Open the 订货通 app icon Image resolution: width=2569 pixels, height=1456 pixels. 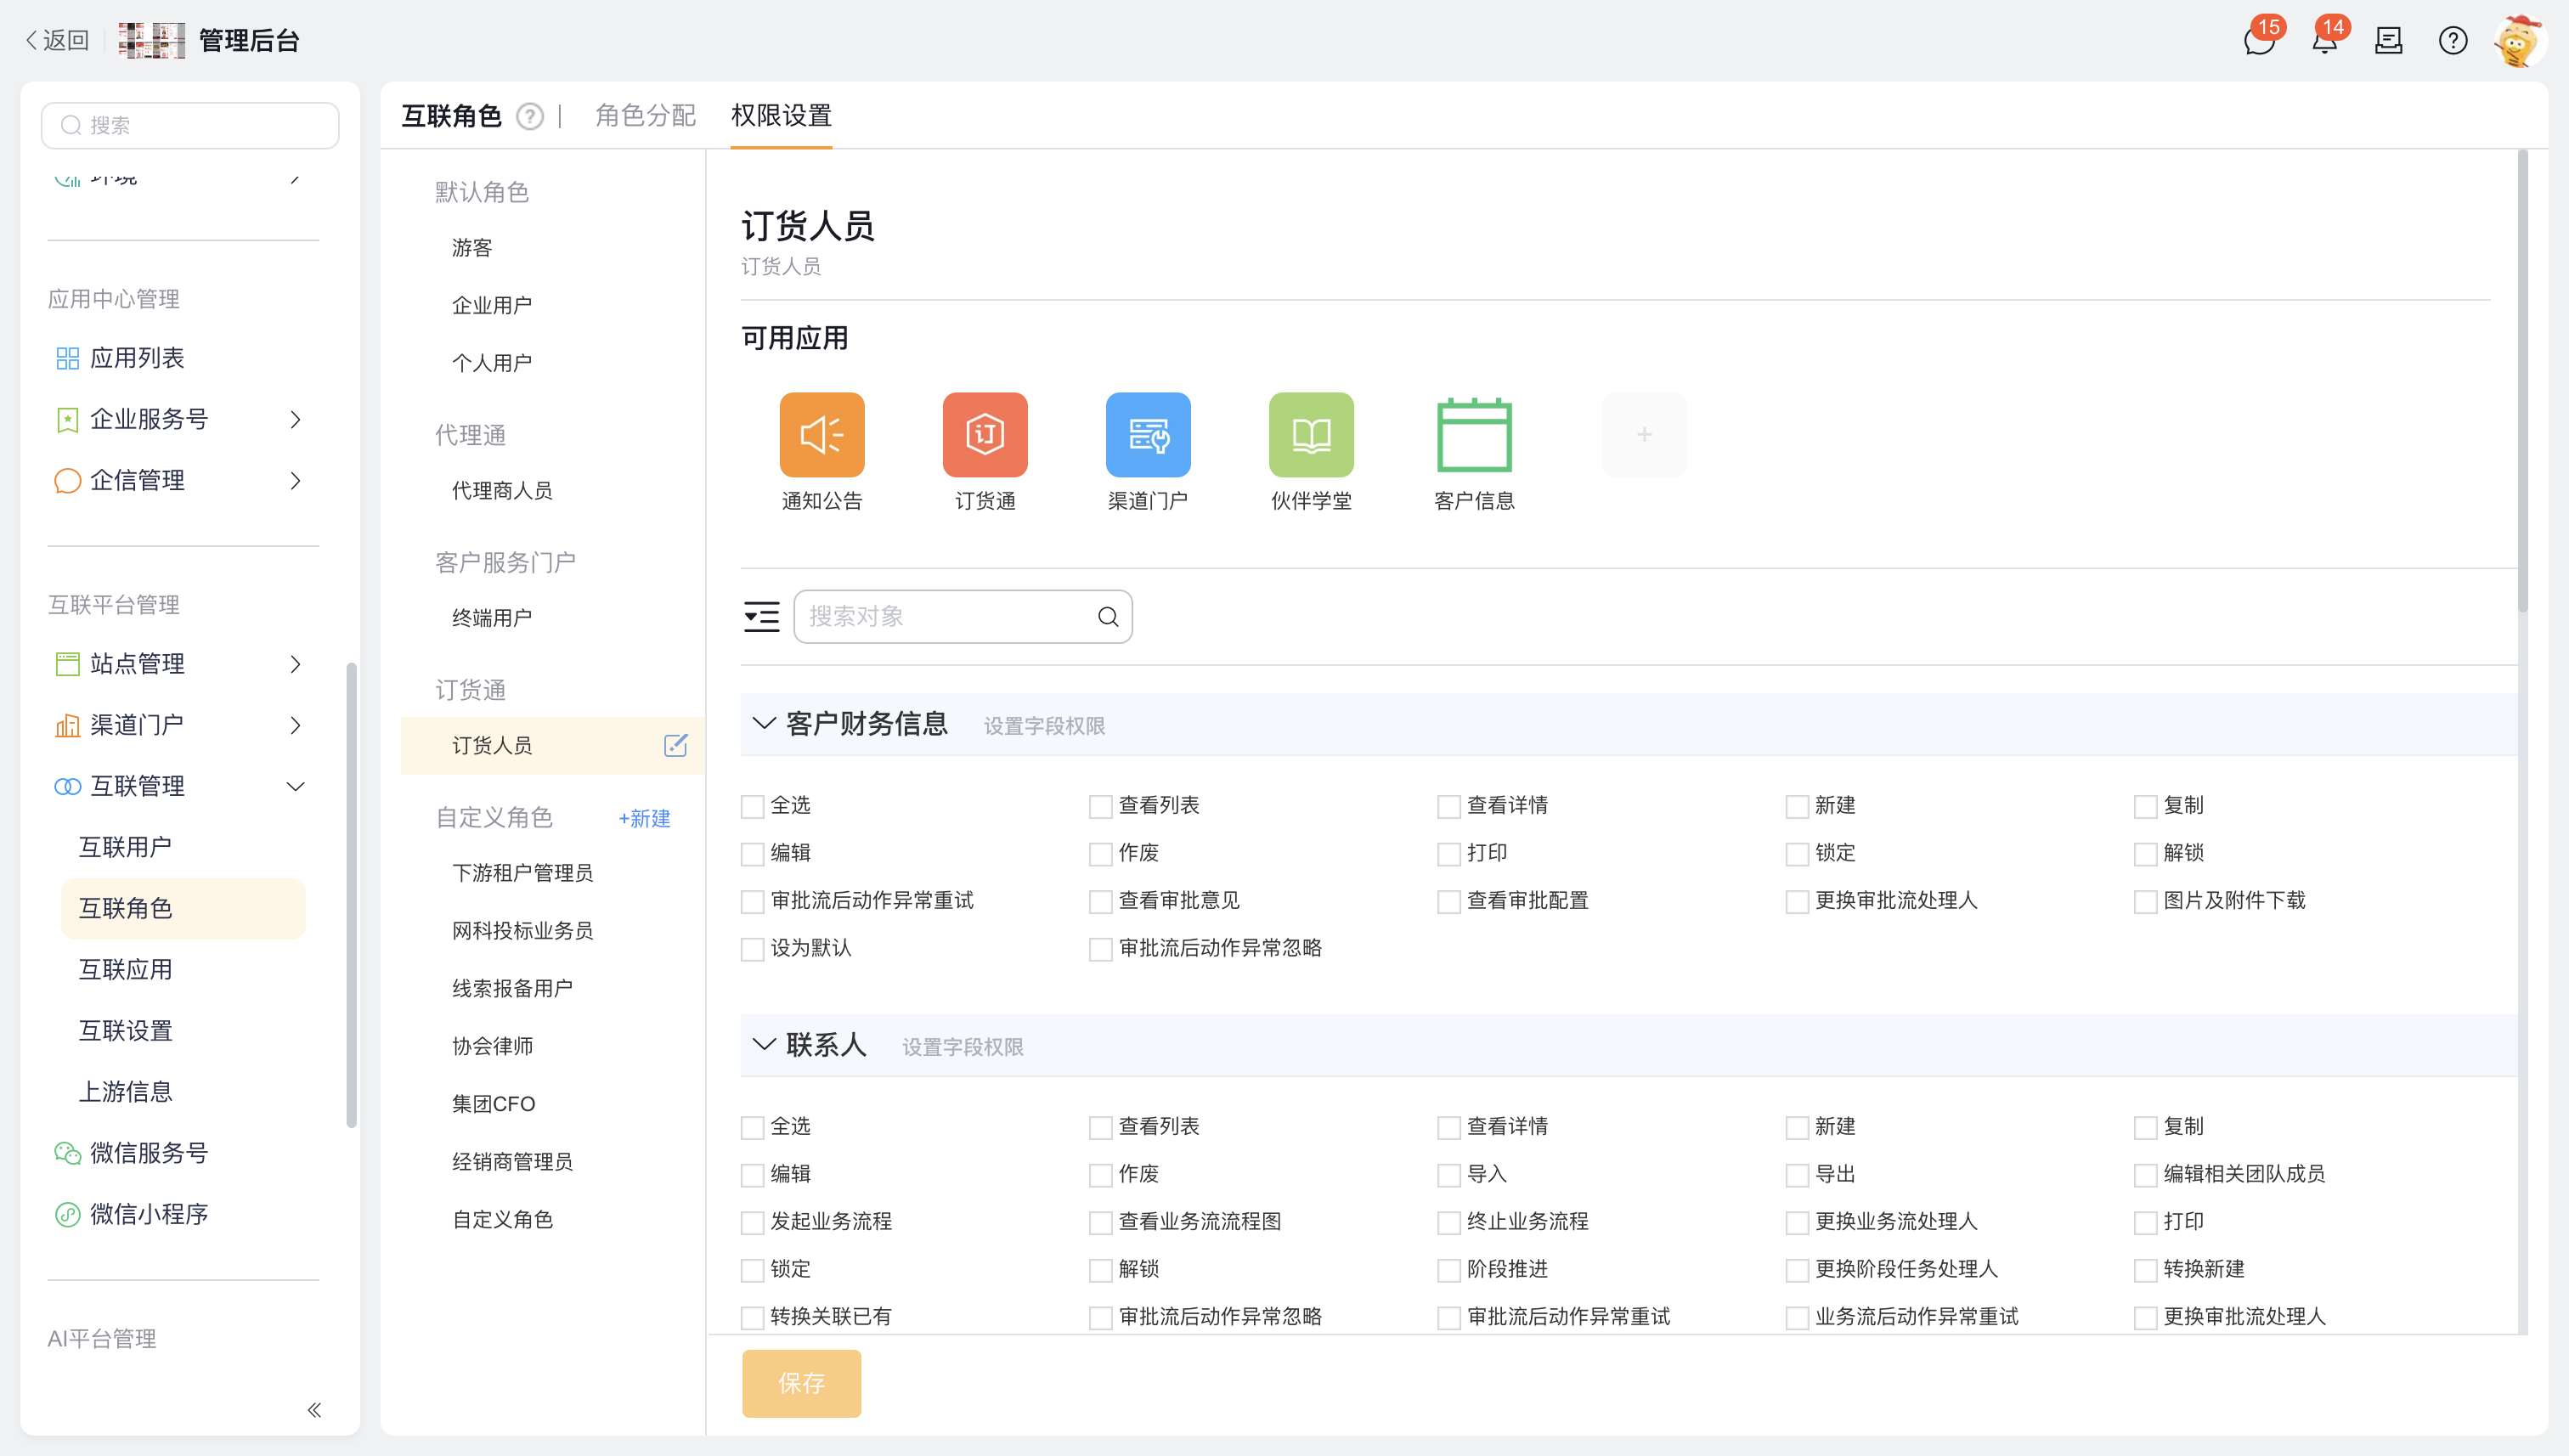coord(984,435)
